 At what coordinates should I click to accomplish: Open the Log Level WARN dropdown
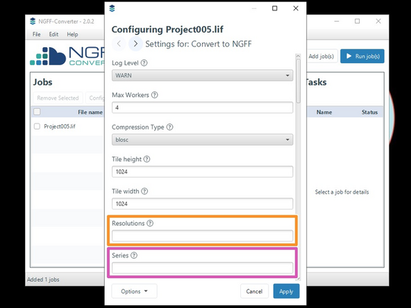pos(202,76)
